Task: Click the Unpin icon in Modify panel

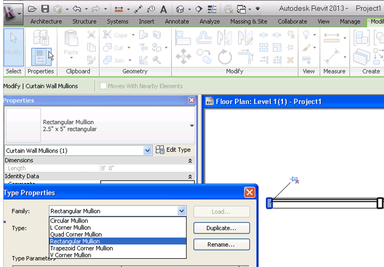Action: [291, 35]
